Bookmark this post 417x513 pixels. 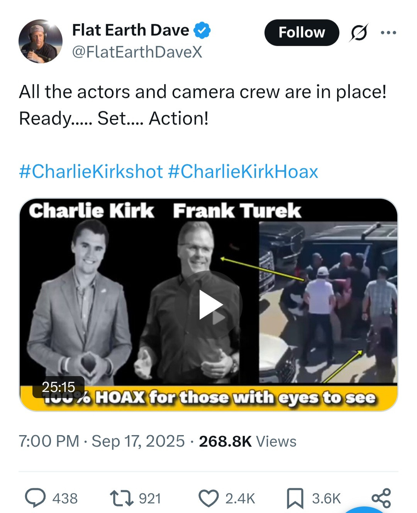(x=295, y=498)
